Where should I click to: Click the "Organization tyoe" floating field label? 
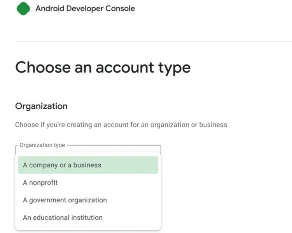(x=42, y=145)
